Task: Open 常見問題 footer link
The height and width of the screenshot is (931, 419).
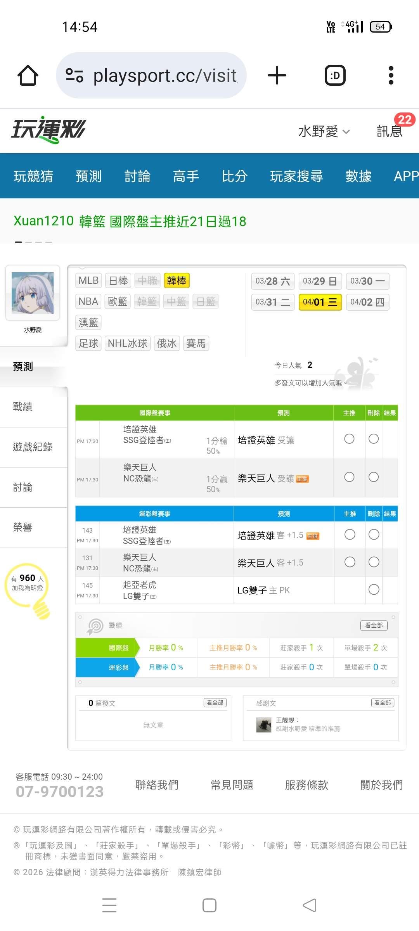Action: click(232, 785)
